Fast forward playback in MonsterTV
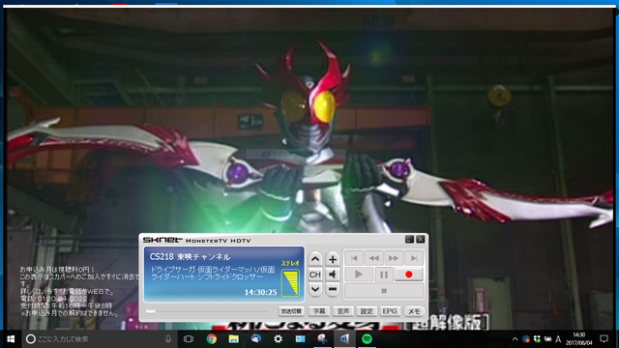619x348 pixels. coord(394,258)
